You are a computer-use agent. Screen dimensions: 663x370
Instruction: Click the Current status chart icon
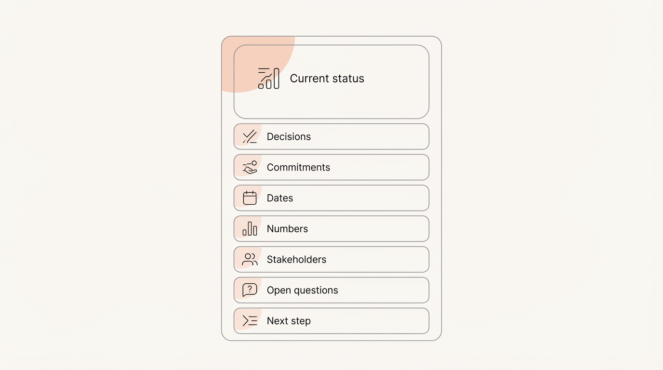tap(268, 79)
